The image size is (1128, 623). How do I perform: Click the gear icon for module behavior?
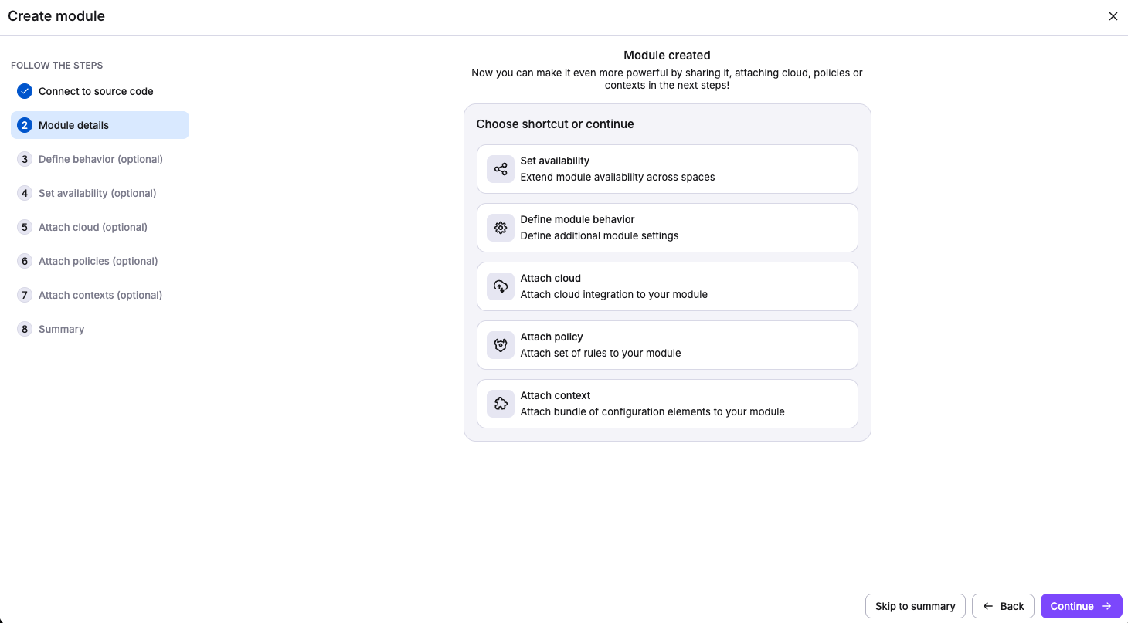click(501, 228)
